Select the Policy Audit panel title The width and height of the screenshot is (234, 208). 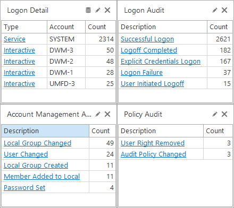[143, 115]
